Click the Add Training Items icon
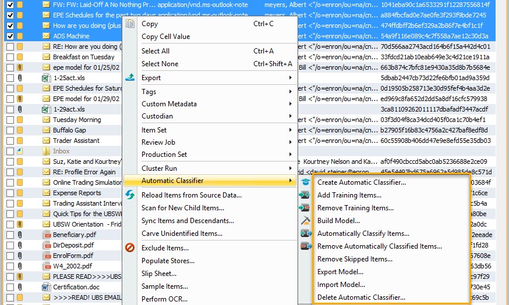 (x=306, y=195)
